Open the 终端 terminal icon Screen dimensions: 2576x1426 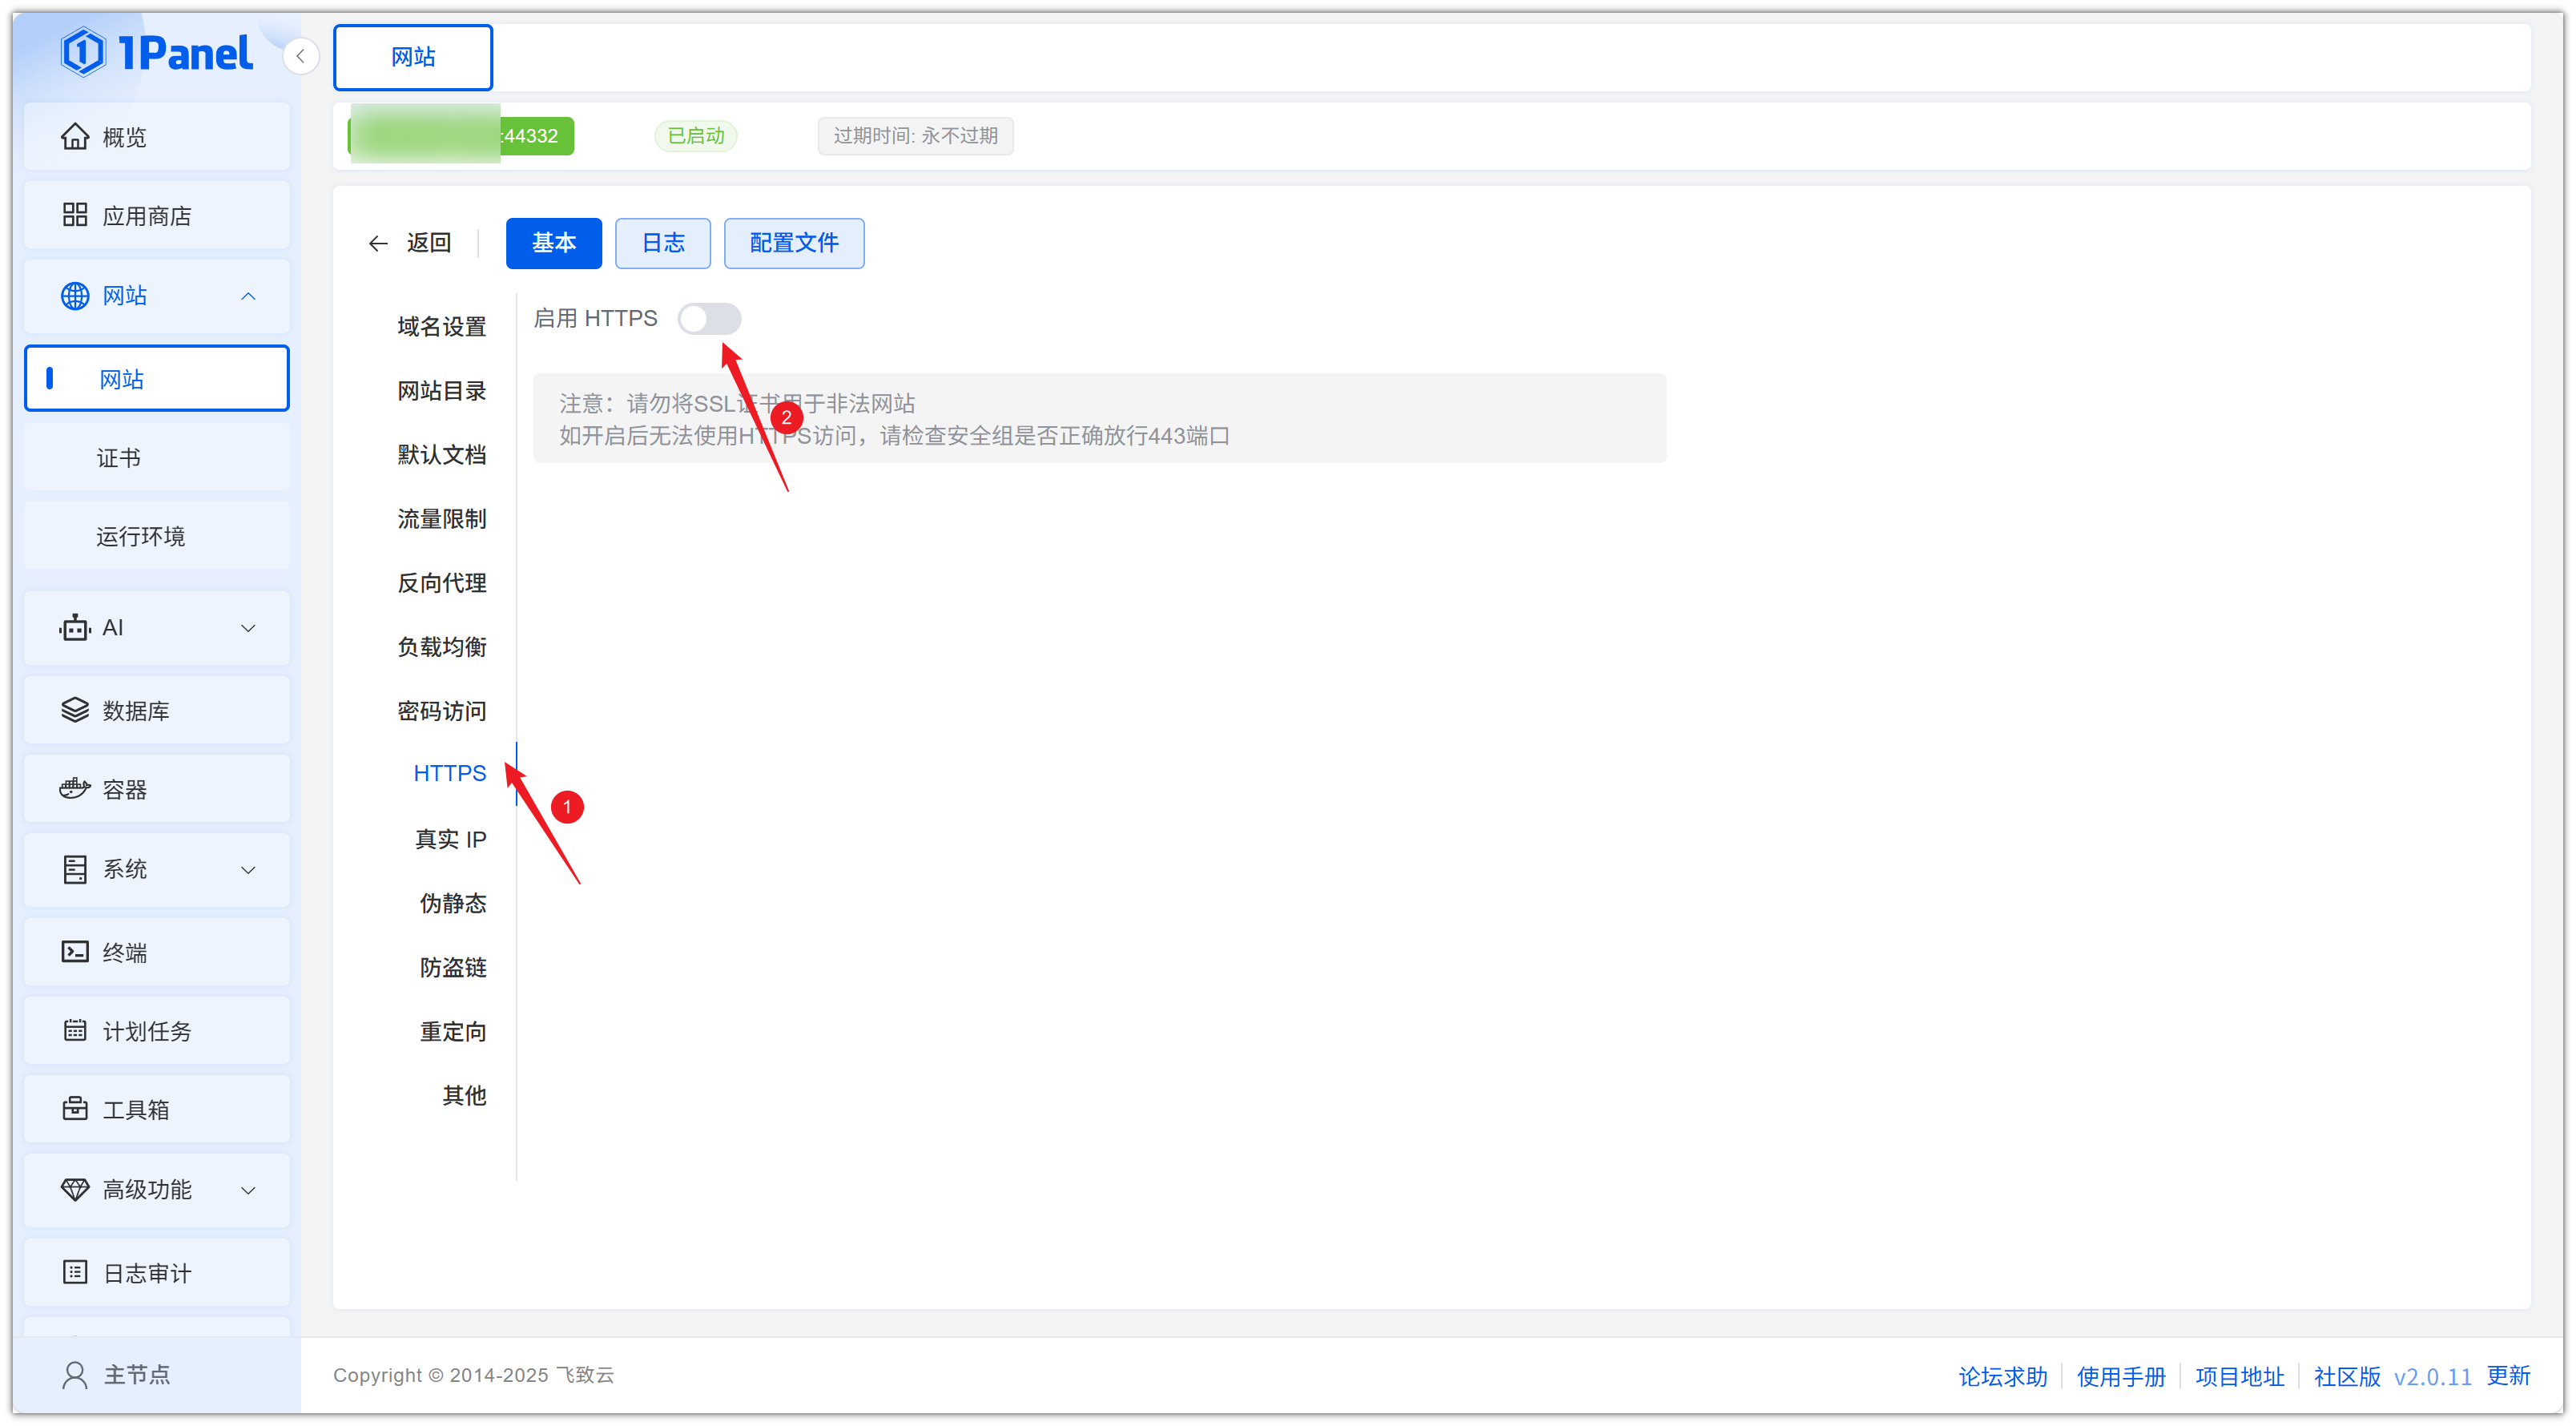tap(74, 951)
